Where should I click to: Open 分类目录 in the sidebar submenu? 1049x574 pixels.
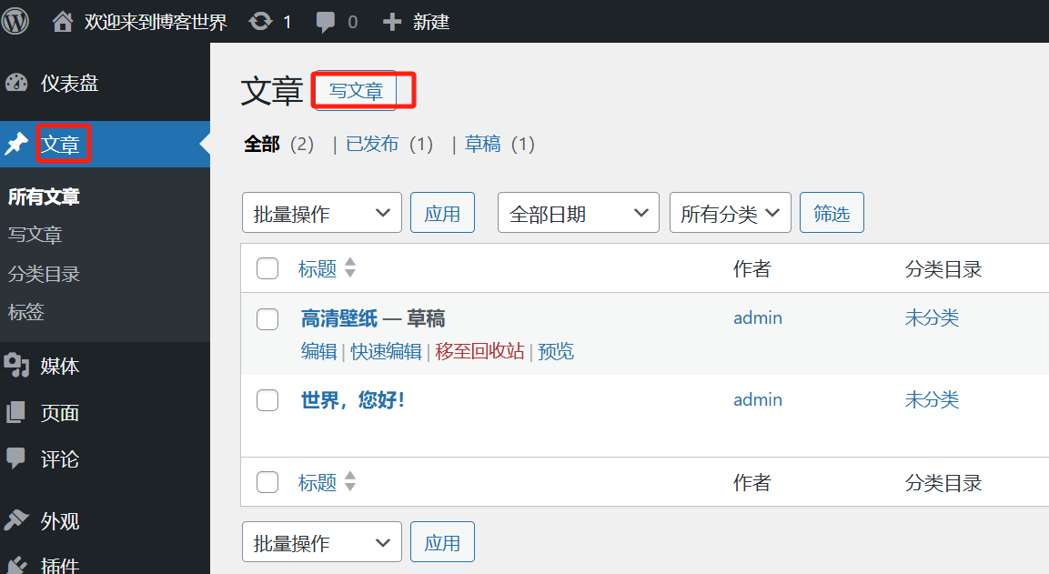point(45,274)
